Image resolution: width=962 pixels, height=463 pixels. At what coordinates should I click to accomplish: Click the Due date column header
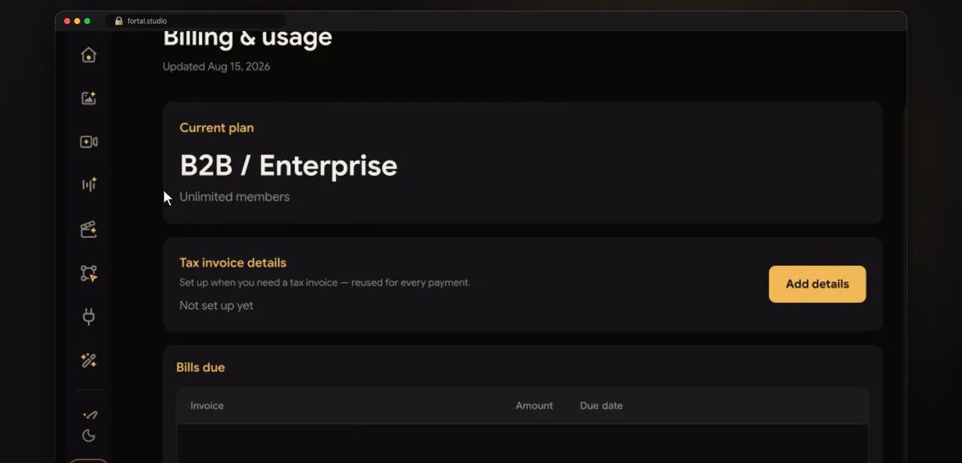[601, 406]
